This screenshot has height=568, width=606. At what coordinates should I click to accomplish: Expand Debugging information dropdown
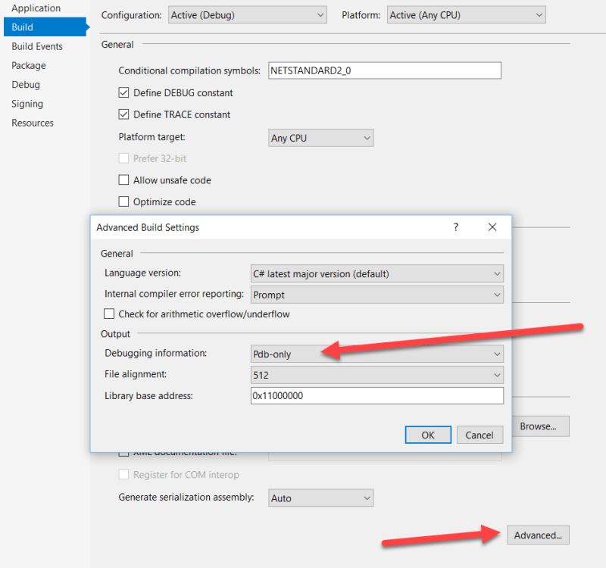click(376, 354)
